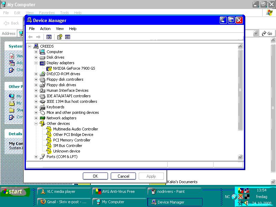The height and width of the screenshot is (207, 276).
Task: Click the rightmost action pane toolbar icon
Action: (x=68, y=37)
